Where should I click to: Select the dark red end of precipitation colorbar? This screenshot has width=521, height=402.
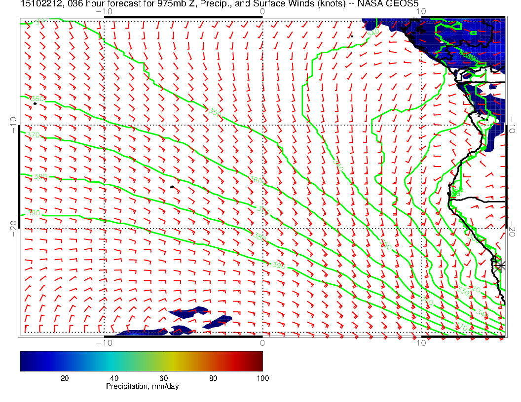pos(260,361)
